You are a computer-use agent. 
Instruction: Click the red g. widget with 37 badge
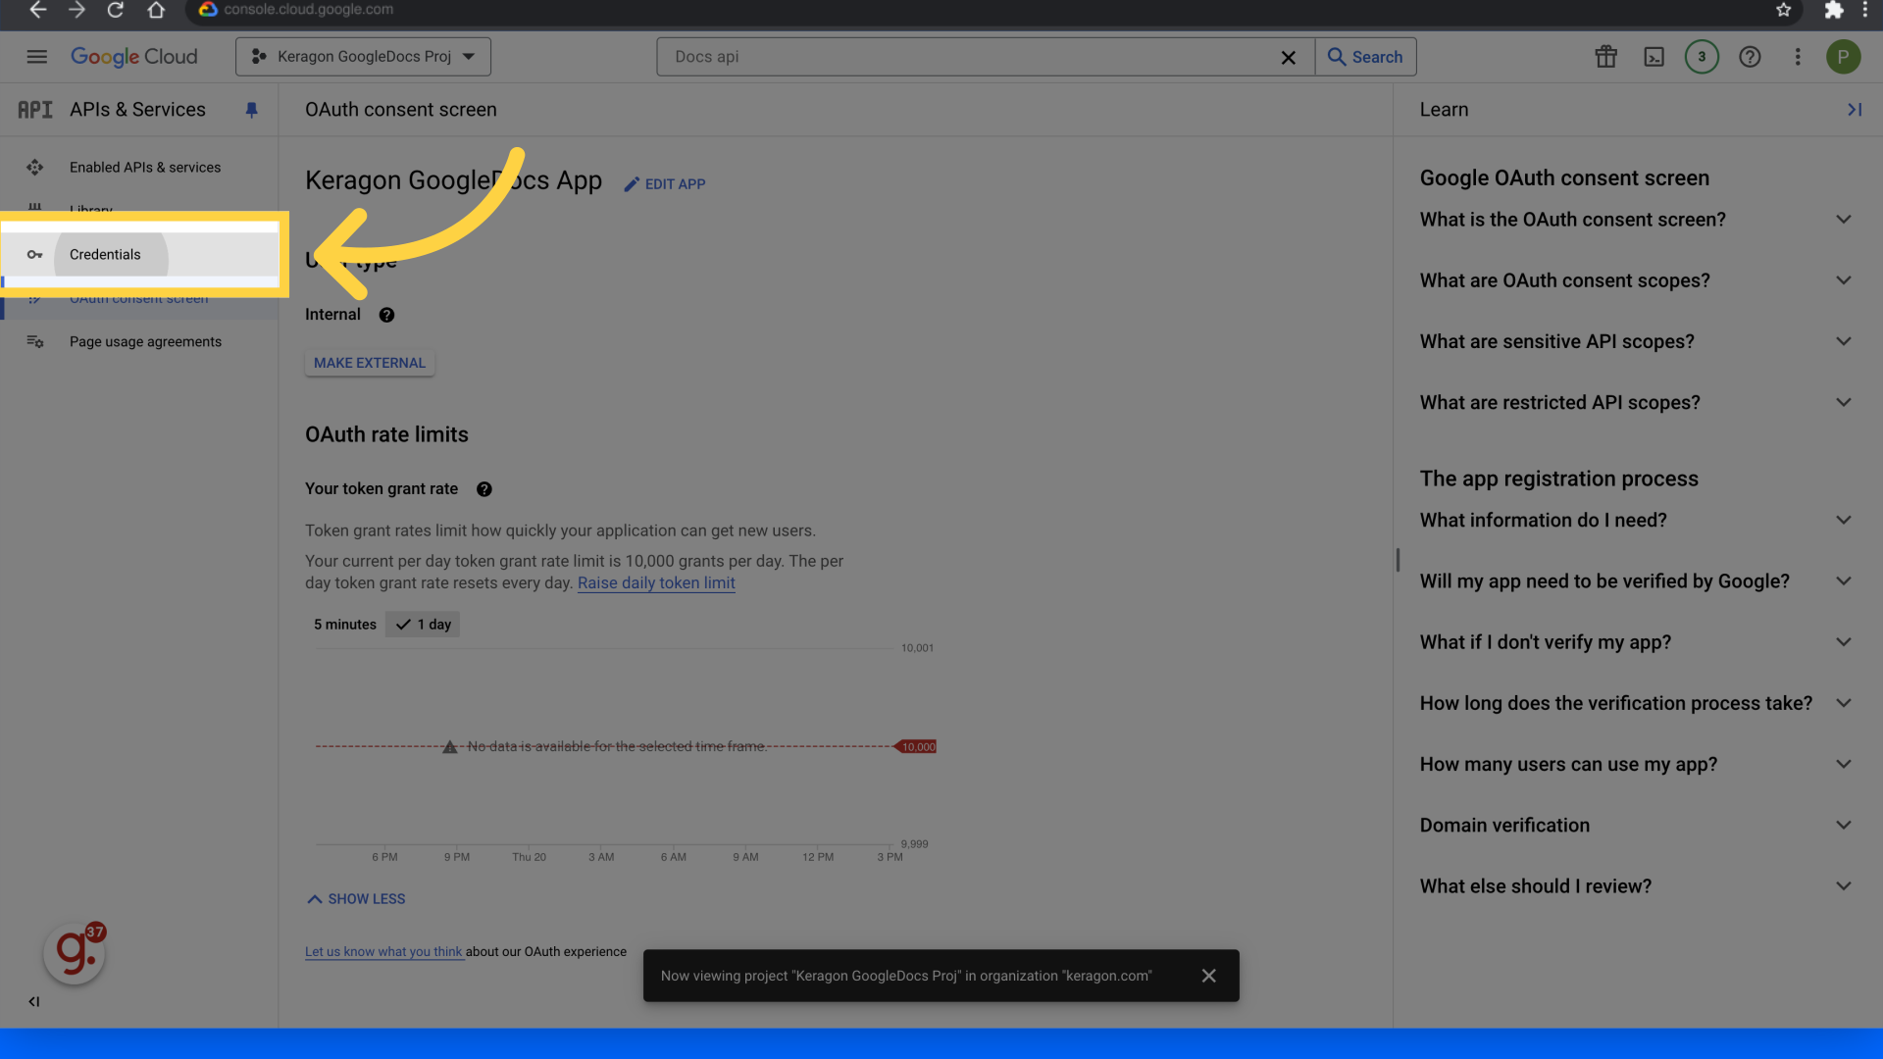point(75,953)
